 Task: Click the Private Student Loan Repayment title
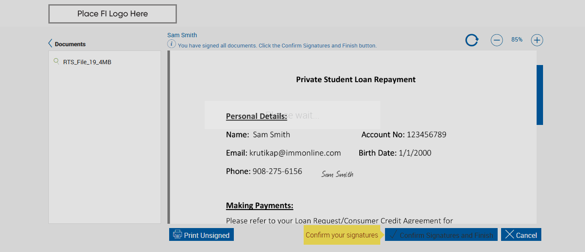tap(356, 80)
